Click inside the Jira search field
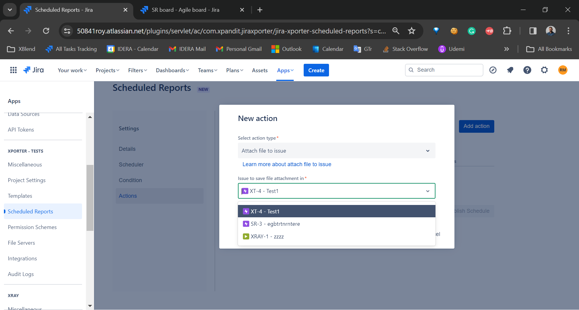Image resolution: width=579 pixels, height=310 pixels. click(x=444, y=70)
